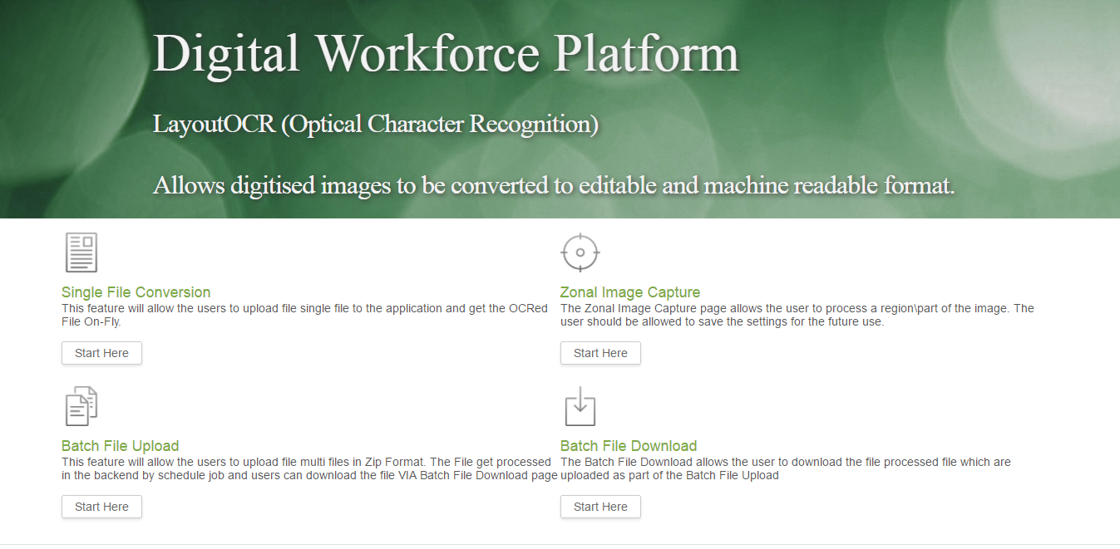
Task: Click the 'Allows digitised images' tagline text
Action: click(x=553, y=185)
